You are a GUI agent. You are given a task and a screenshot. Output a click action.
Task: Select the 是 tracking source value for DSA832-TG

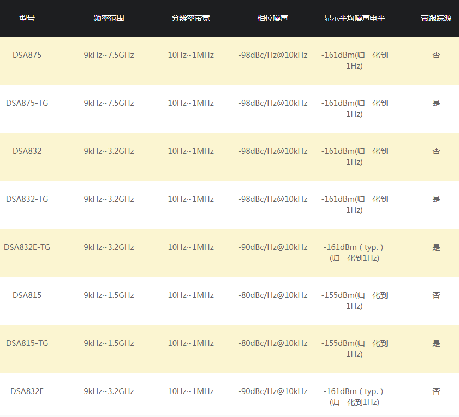[x=436, y=199]
